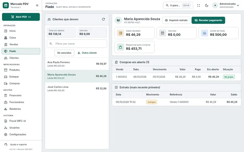Select customer Maria Aparecida Souza in list
This screenshot has height=152, width=244.
click(x=77, y=76)
